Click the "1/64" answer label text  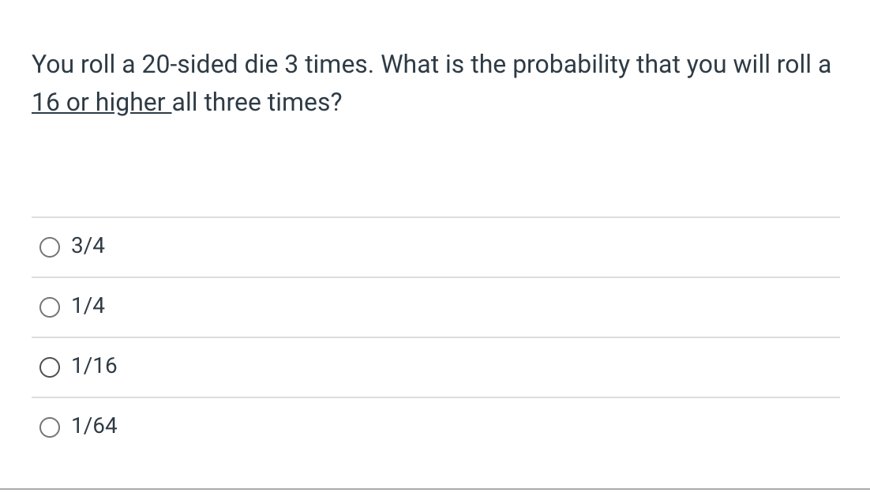[94, 425]
